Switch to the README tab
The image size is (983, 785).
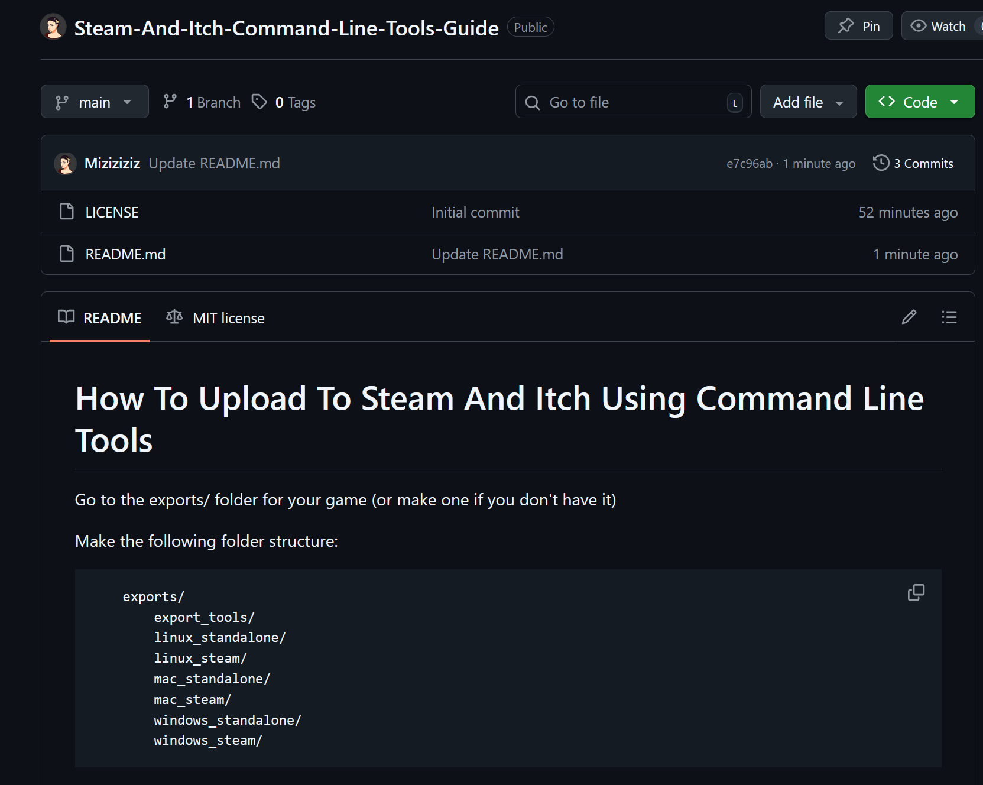tap(100, 318)
